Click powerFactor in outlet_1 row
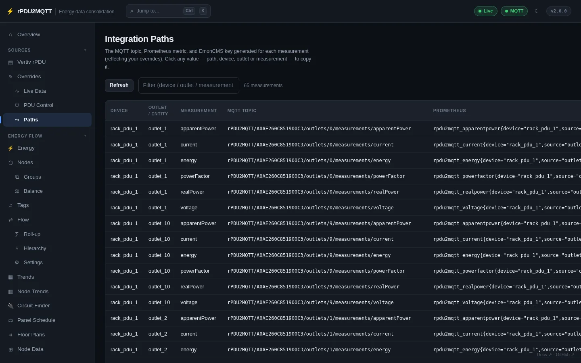Viewport: 581px width, 363px height. [x=195, y=176]
